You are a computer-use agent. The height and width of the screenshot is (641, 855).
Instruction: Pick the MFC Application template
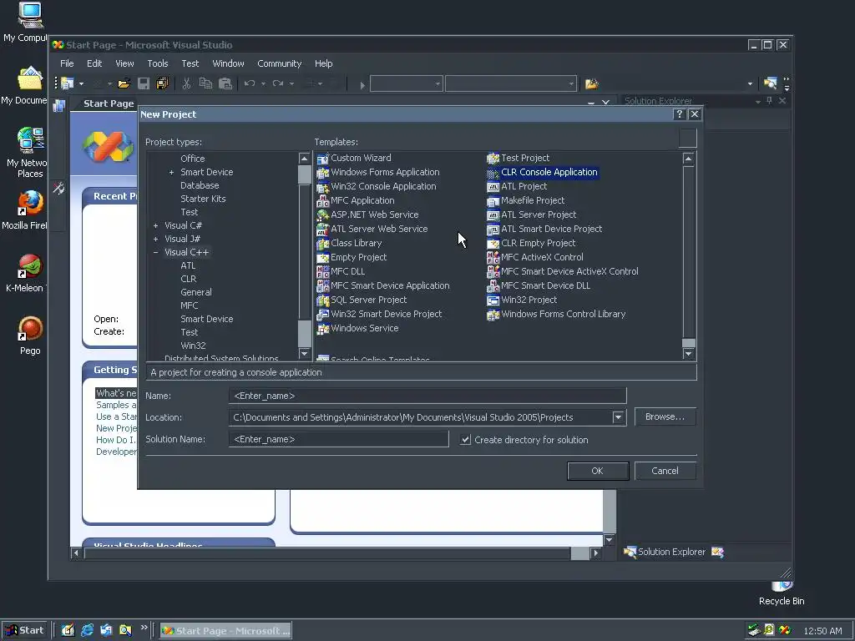coord(356,200)
